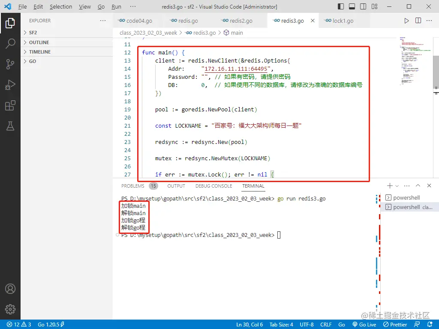Click UTF-8 encoding status item
The image size is (439, 329).
pos(307,325)
